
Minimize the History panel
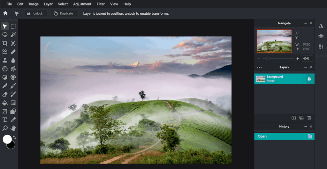click(305, 127)
